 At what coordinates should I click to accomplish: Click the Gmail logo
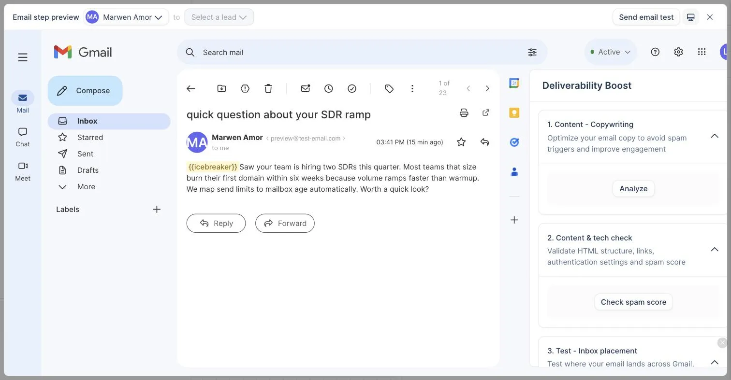83,52
